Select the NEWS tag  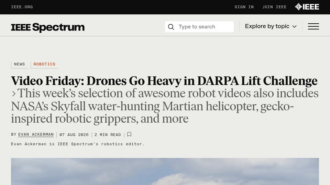[19, 64]
